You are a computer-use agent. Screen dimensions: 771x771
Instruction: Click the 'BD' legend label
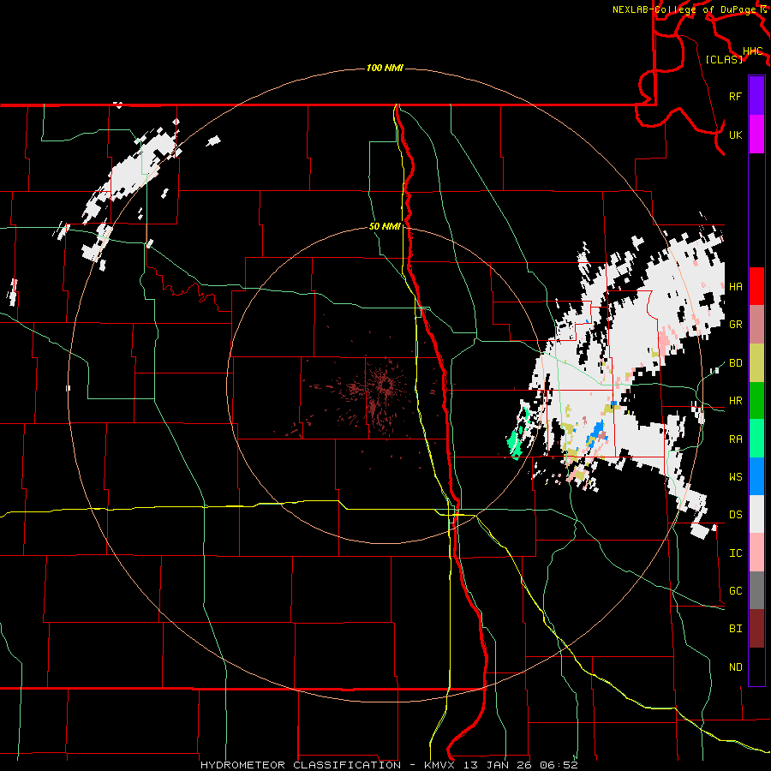tap(735, 363)
